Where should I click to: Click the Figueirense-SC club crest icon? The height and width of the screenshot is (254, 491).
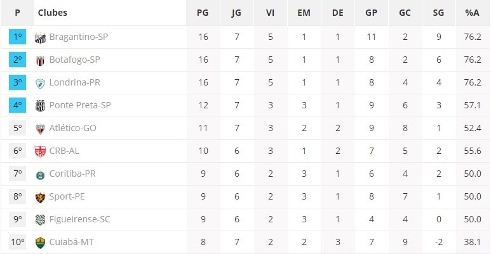(40, 220)
